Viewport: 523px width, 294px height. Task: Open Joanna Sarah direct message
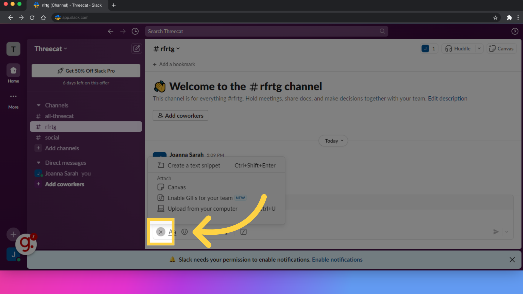click(86, 173)
